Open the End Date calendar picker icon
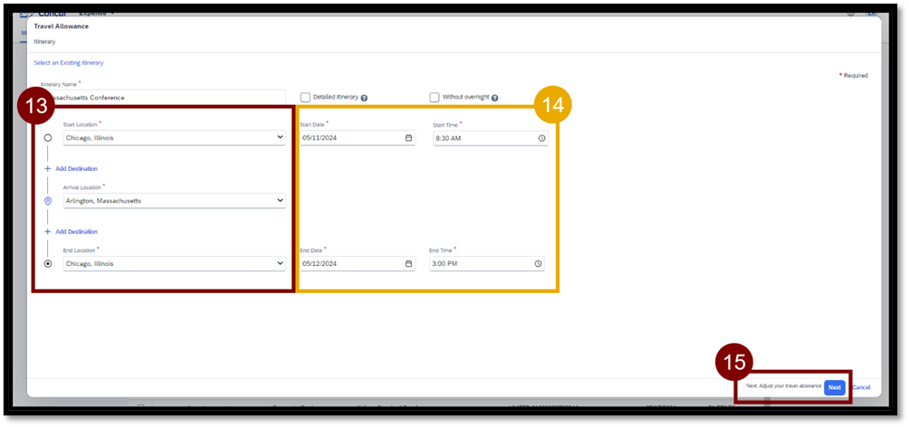The image size is (909, 427). 408,264
